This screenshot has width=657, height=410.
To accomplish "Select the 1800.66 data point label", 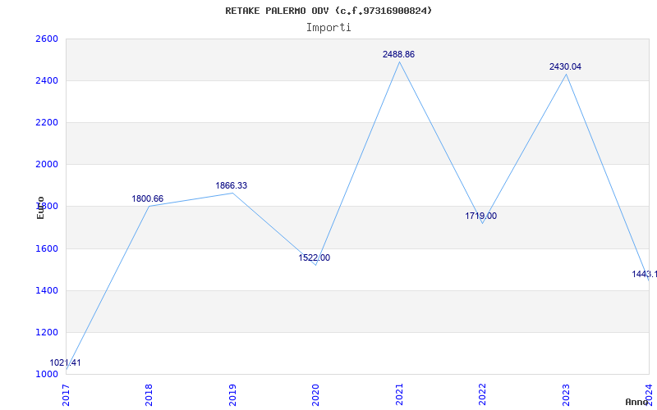I will [148, 198].
